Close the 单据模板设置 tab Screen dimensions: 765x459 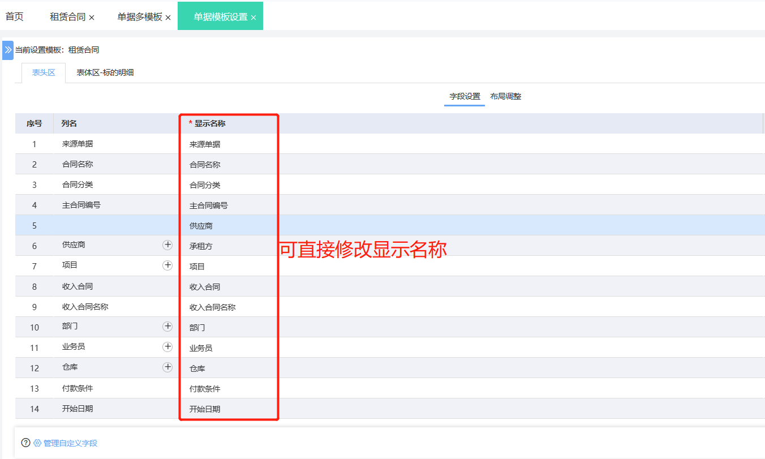point(253,18)
